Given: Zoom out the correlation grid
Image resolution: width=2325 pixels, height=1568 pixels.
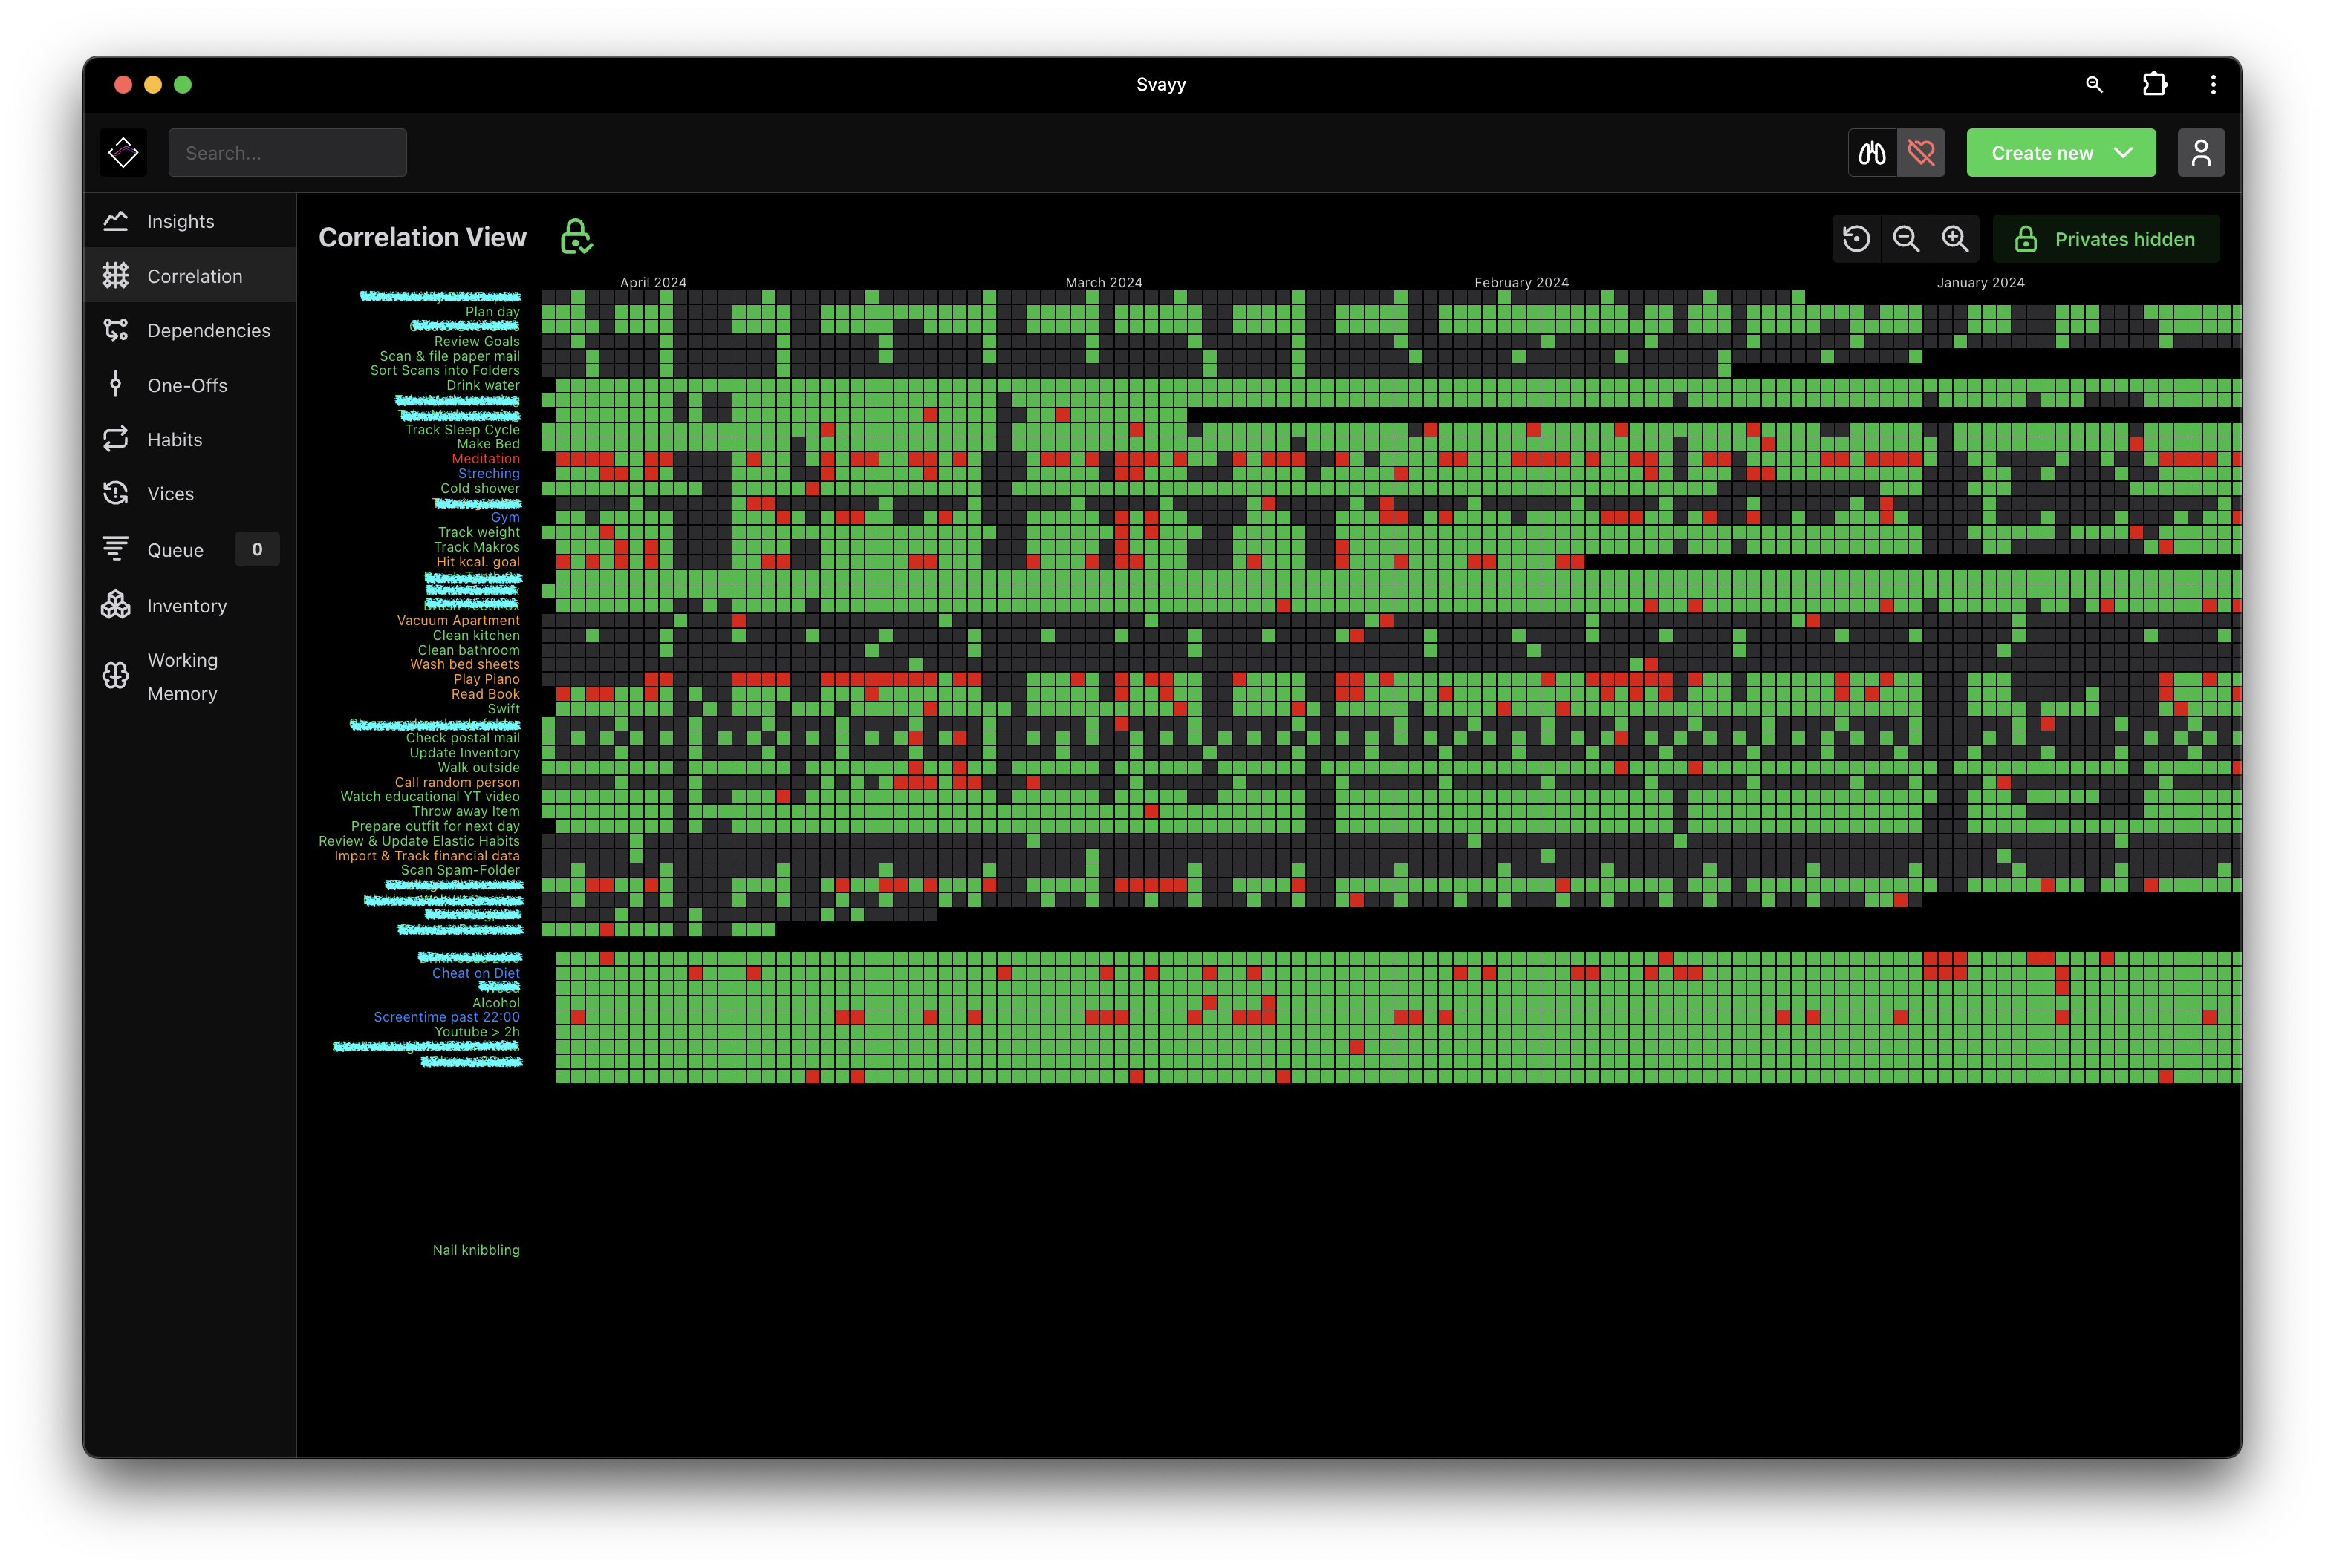Looking at the screenshot, I should click(x=1906, y=239).
